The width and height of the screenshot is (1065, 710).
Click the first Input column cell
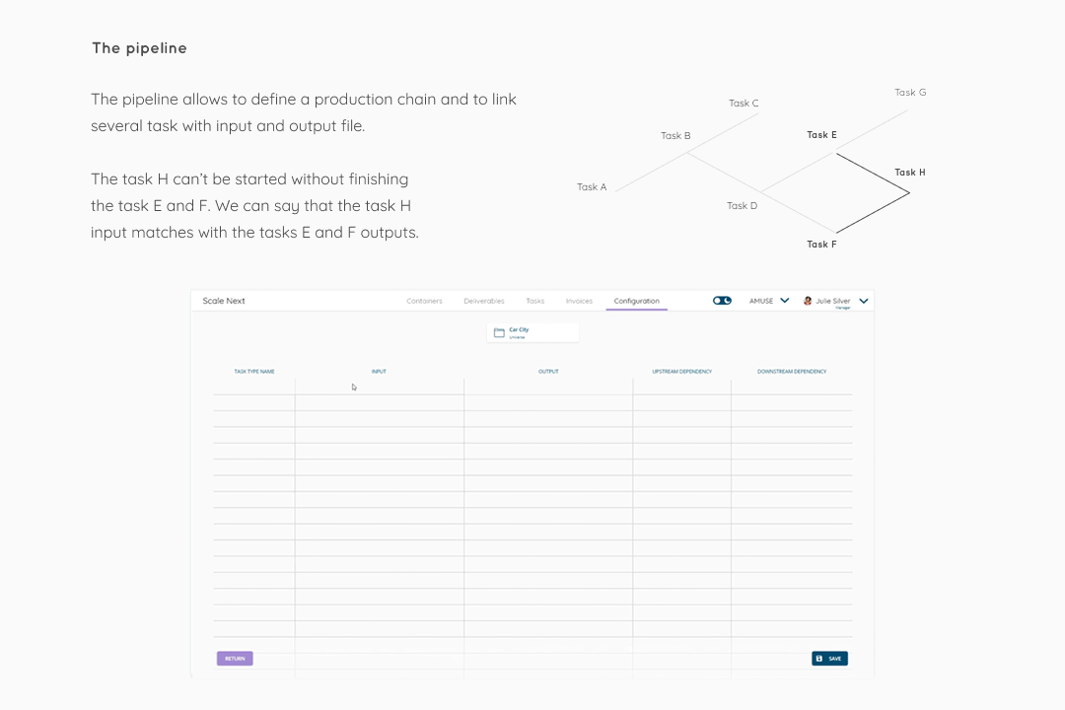[380, 387]
